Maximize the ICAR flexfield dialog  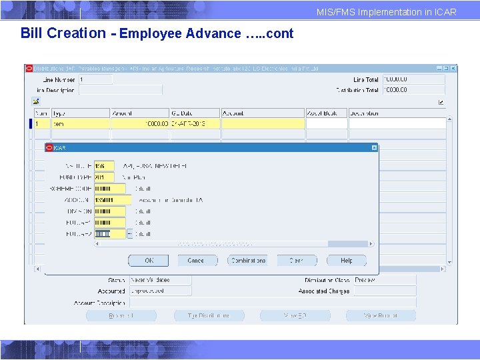pyautogui.click(x=374, y=148)
